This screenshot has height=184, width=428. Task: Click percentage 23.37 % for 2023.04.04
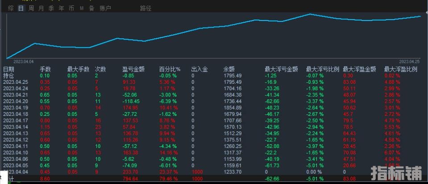(168, 172)
